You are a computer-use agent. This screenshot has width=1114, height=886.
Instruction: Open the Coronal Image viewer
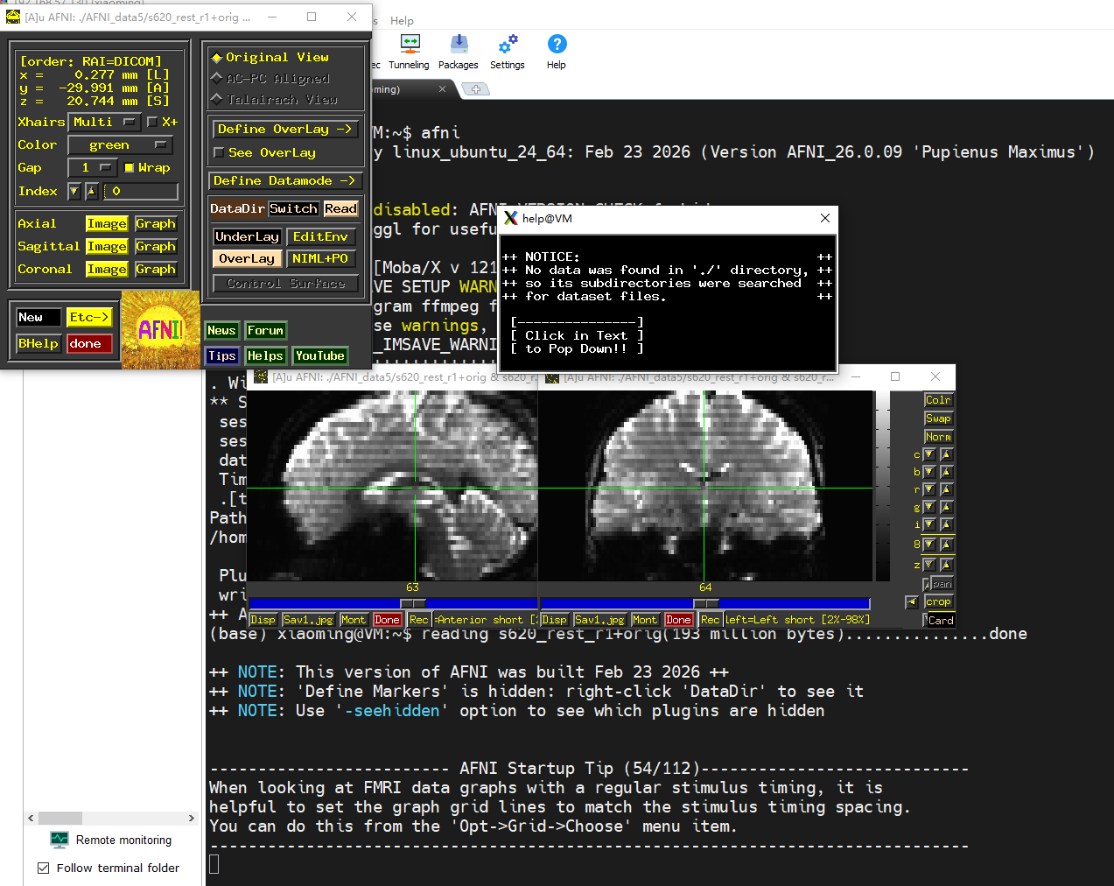(107, 270)
